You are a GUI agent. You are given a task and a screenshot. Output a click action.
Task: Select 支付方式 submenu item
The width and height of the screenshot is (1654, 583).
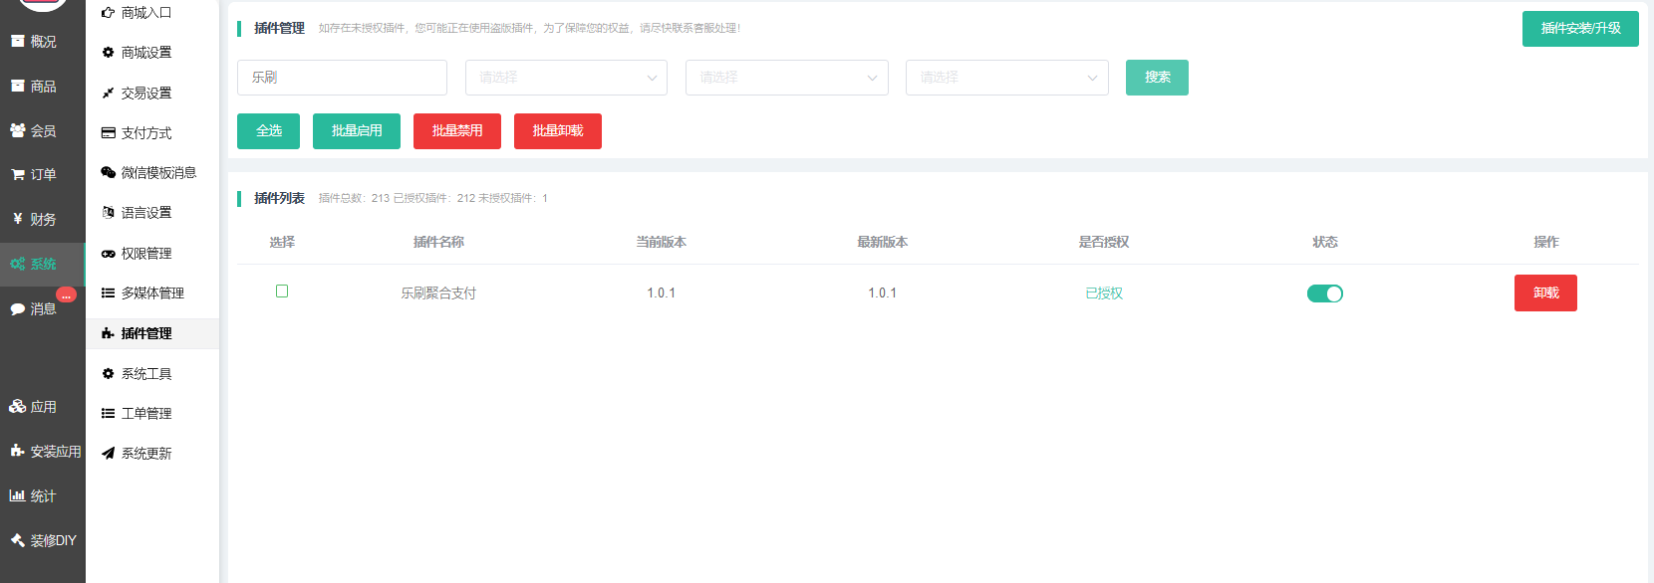(146, 132)
